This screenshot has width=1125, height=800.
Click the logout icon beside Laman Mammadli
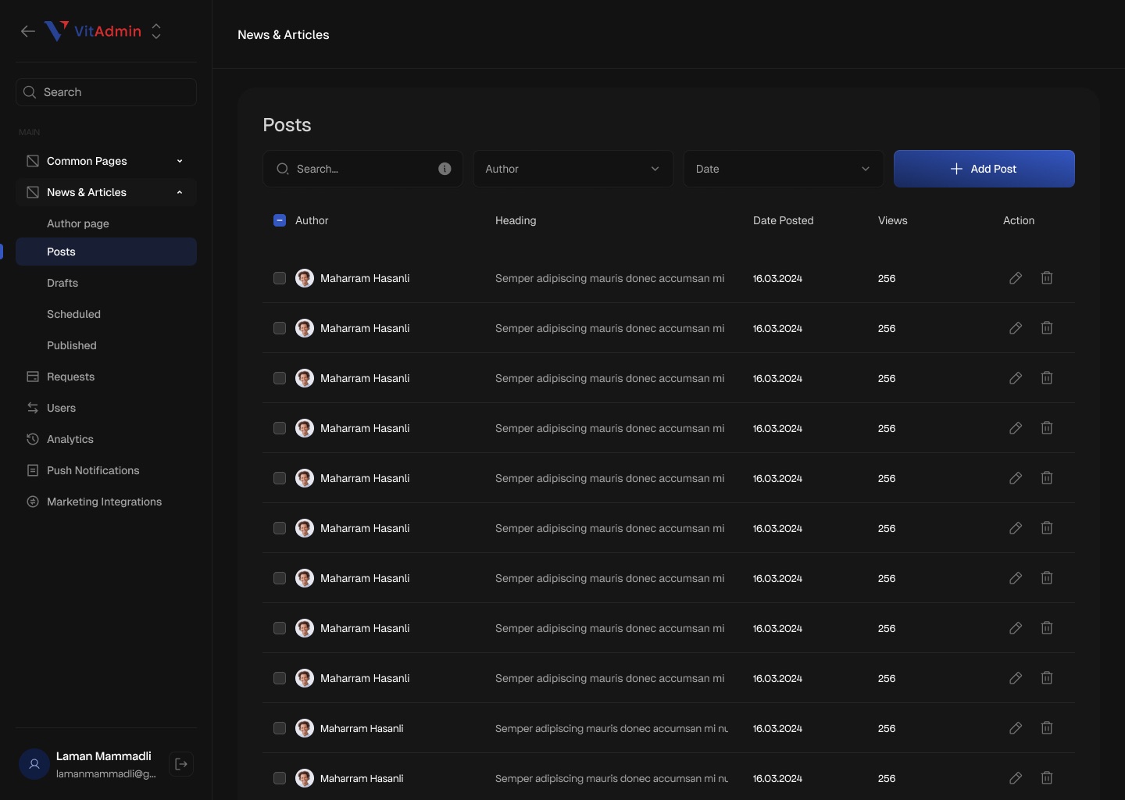[181, 764]
